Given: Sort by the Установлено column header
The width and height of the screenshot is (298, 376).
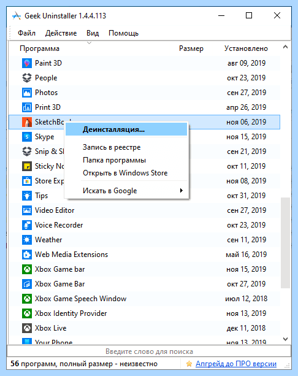Looking at the screenshot, I should pos(246,48).
